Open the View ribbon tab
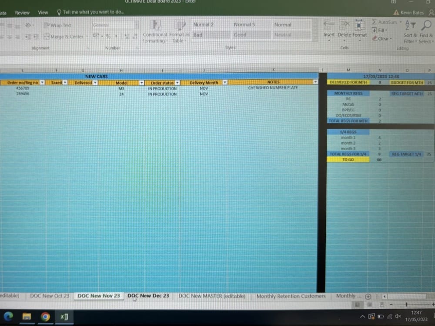 tap(43, 13)
